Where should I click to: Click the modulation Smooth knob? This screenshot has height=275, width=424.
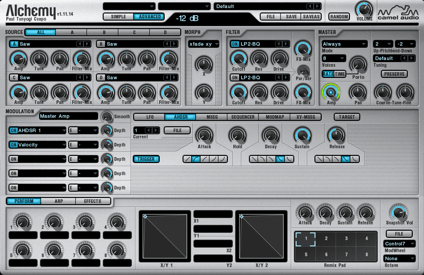[107, 116]
